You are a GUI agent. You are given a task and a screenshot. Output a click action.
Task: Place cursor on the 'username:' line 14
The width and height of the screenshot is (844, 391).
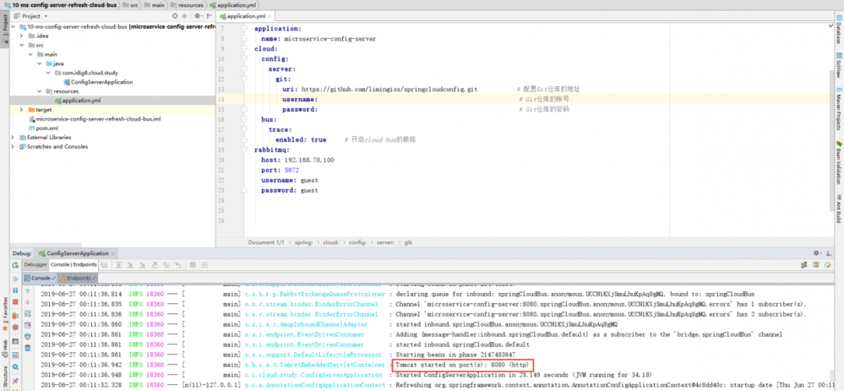[300, 100]
